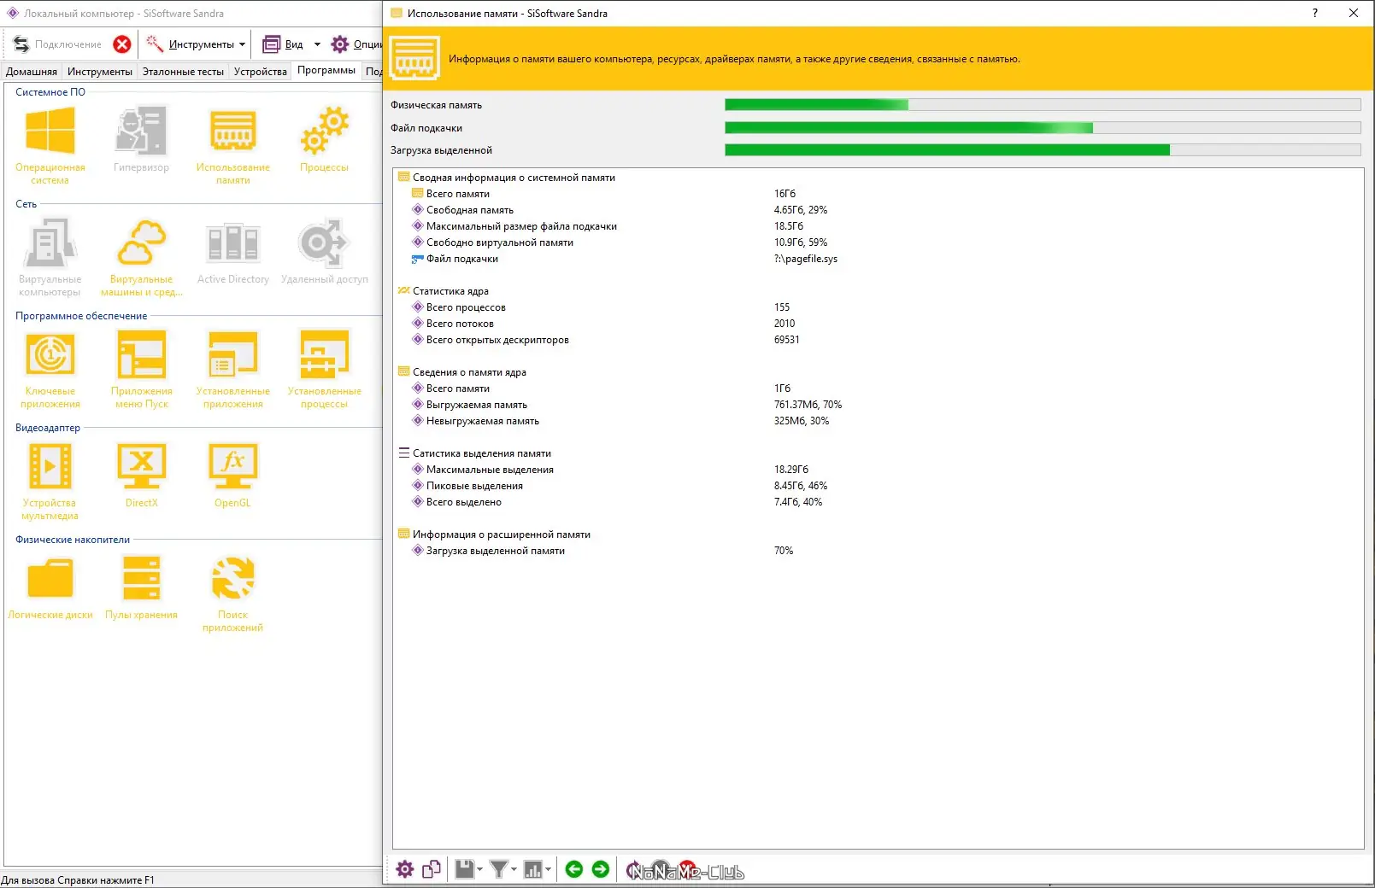This screenshot has height=888, width=1375.
Task: Click the help question mark in title bar
Action: pyautogui.click(x=1315, y=13)
